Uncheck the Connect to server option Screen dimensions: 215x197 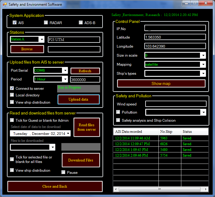tap(12, 88)
